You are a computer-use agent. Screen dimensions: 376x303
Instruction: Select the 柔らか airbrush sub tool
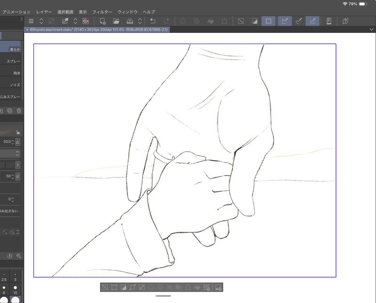coord(10,47)
